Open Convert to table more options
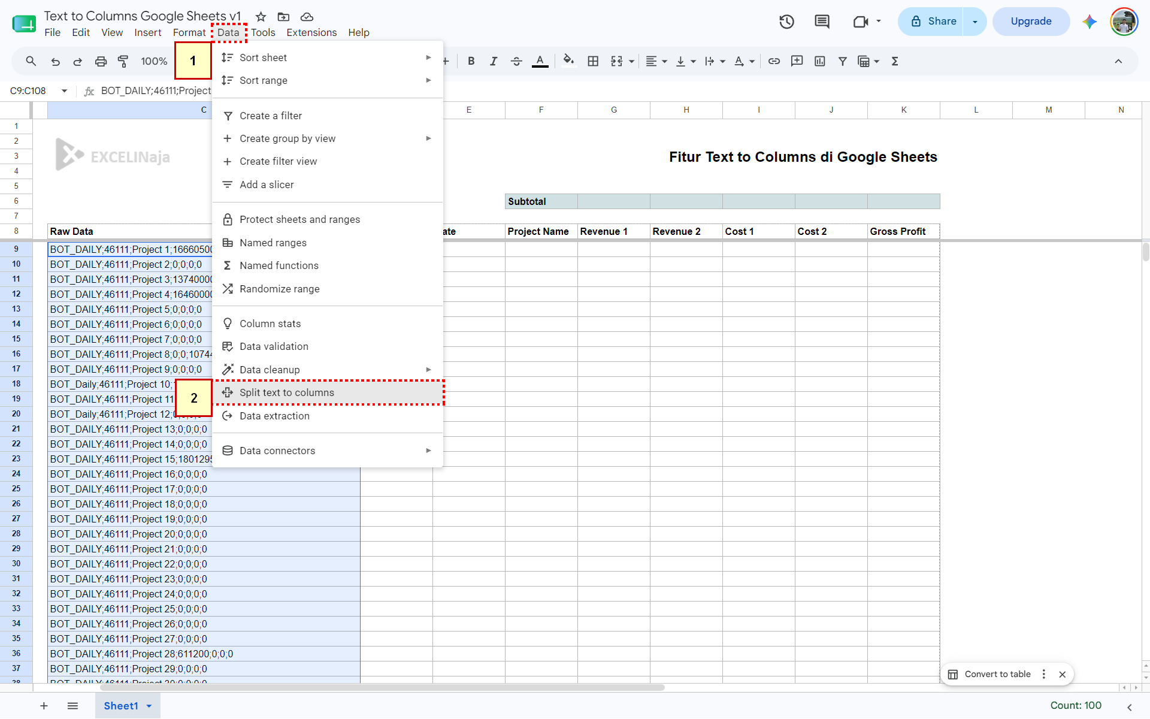Screen dimensions: 1150x719 (1044, 674)
